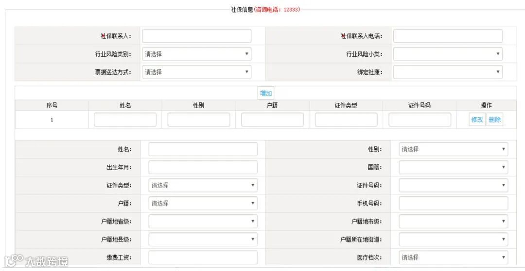Click the 手机号码 input field
The image size is (525, 271).
point(454,204)
